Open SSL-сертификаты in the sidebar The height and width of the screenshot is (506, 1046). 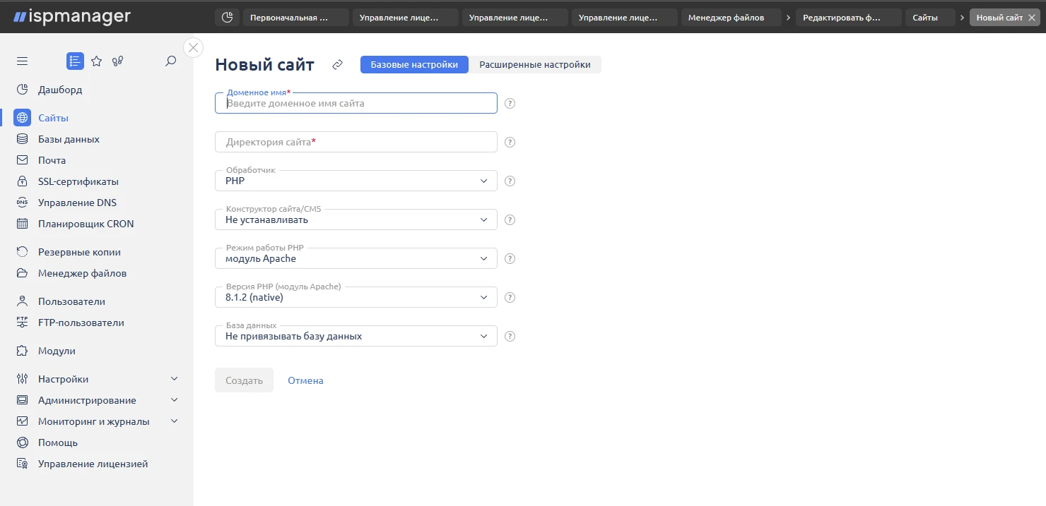pos(78,181)
